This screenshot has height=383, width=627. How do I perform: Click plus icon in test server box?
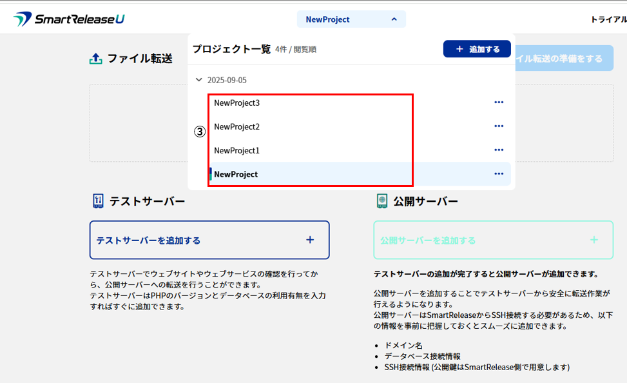[x=310, y=240]
